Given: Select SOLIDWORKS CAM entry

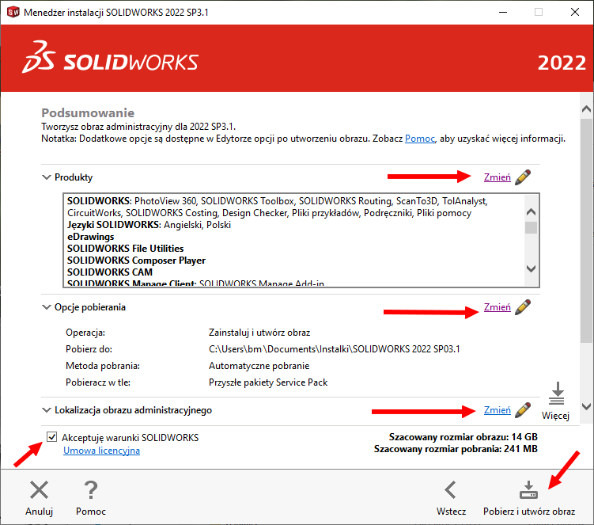Looking at the screenshot, I should pos(110,272).
